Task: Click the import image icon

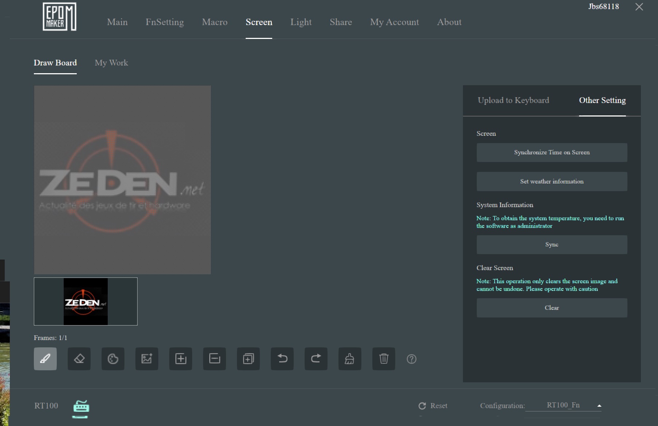Action: [147, 359]
